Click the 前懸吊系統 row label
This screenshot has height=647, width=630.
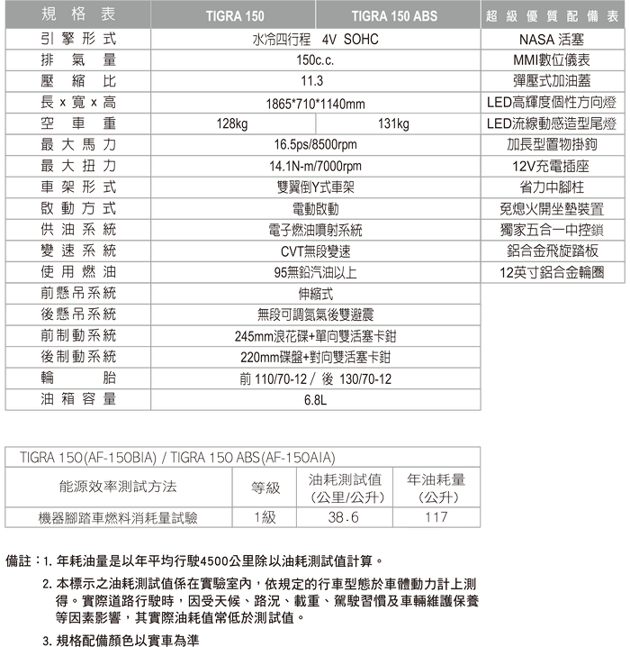click(78, 293)
